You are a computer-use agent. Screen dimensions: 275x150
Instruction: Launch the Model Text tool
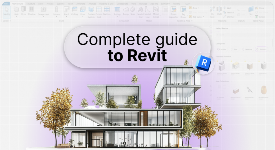140,12
